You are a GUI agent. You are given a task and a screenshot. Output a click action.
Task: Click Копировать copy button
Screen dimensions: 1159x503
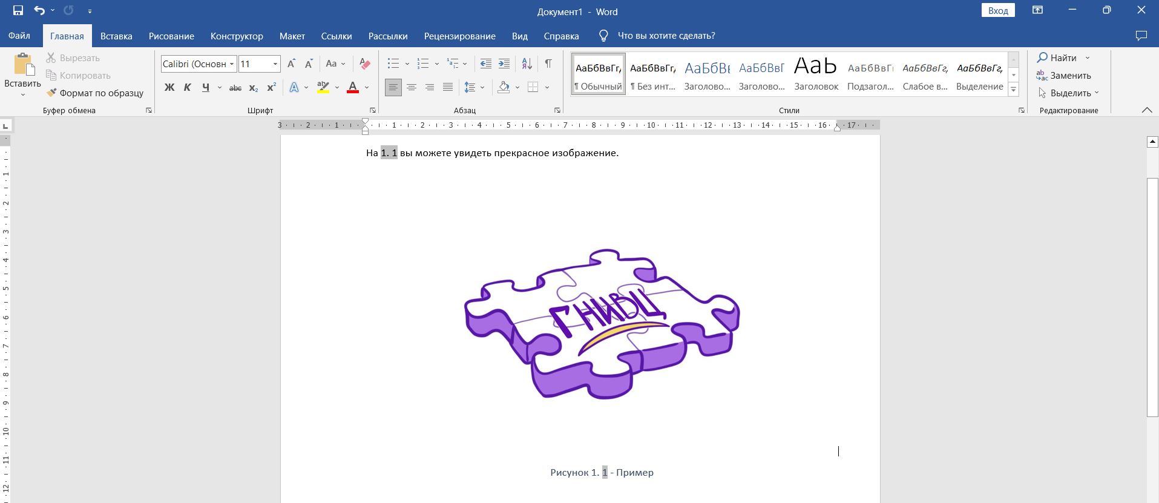click(x=79, y=75)
